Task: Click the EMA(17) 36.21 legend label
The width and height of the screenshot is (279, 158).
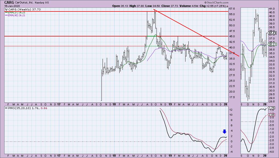Action: (x=16, y=13)
